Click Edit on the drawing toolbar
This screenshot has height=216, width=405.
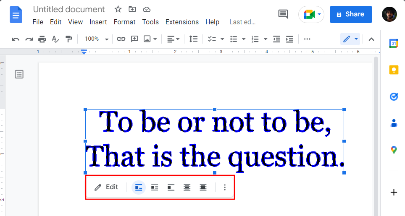107,187
